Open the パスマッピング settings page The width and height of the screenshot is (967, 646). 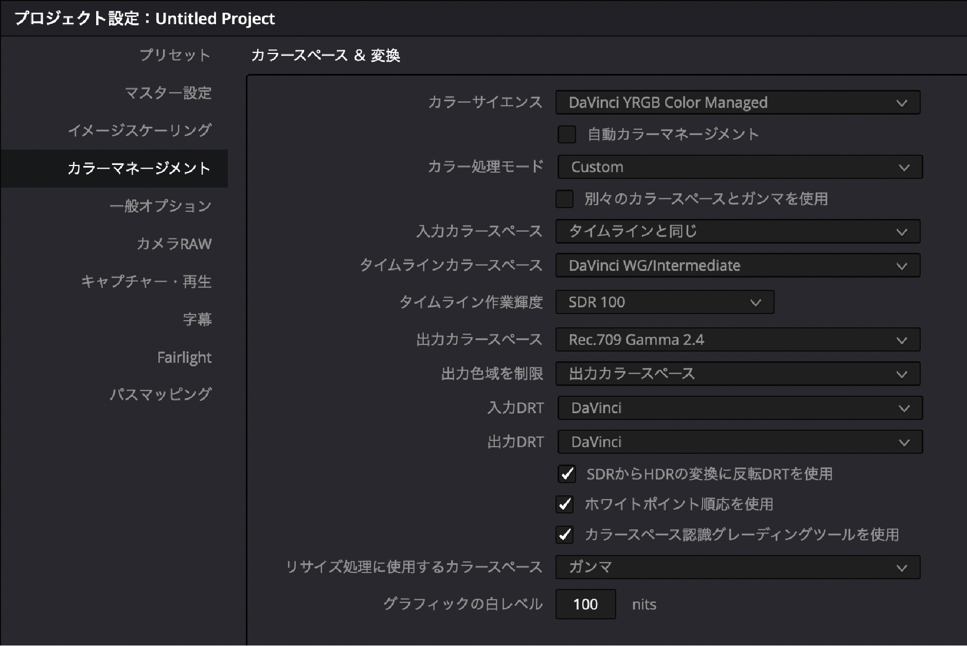[x=160, y=395]
